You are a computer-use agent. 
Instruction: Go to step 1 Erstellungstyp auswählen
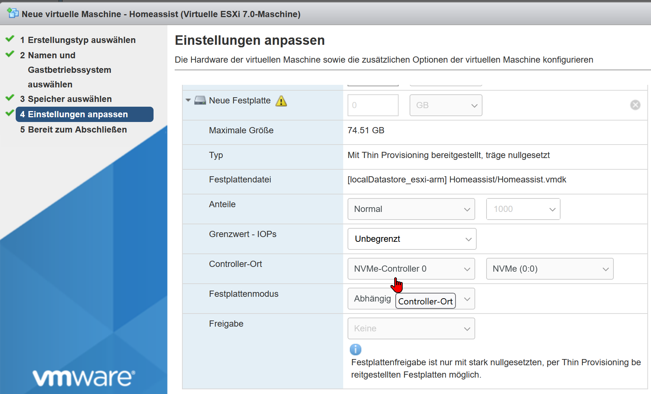78,40
